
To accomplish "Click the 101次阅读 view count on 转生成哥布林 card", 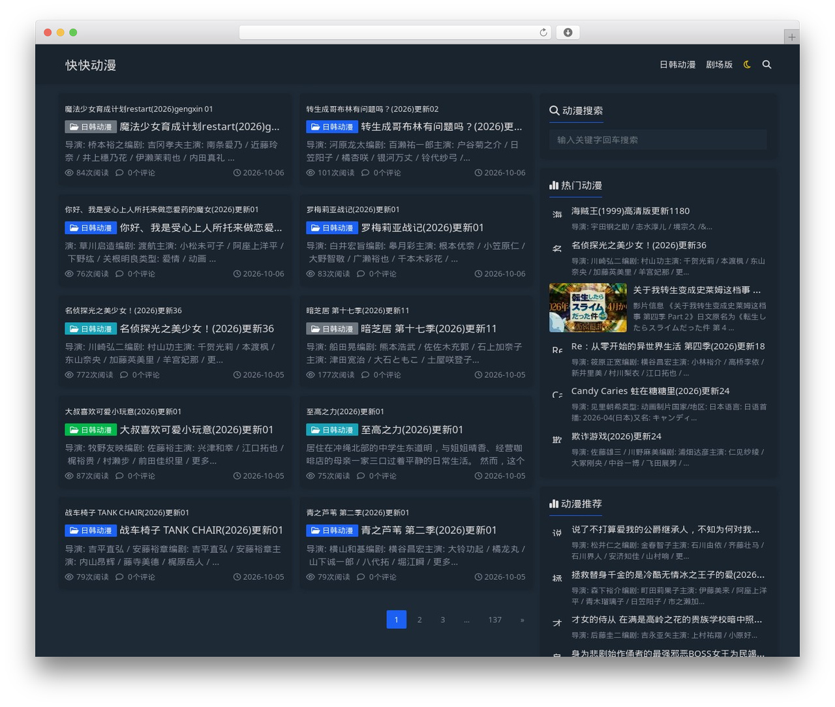I will pos(330,173).
